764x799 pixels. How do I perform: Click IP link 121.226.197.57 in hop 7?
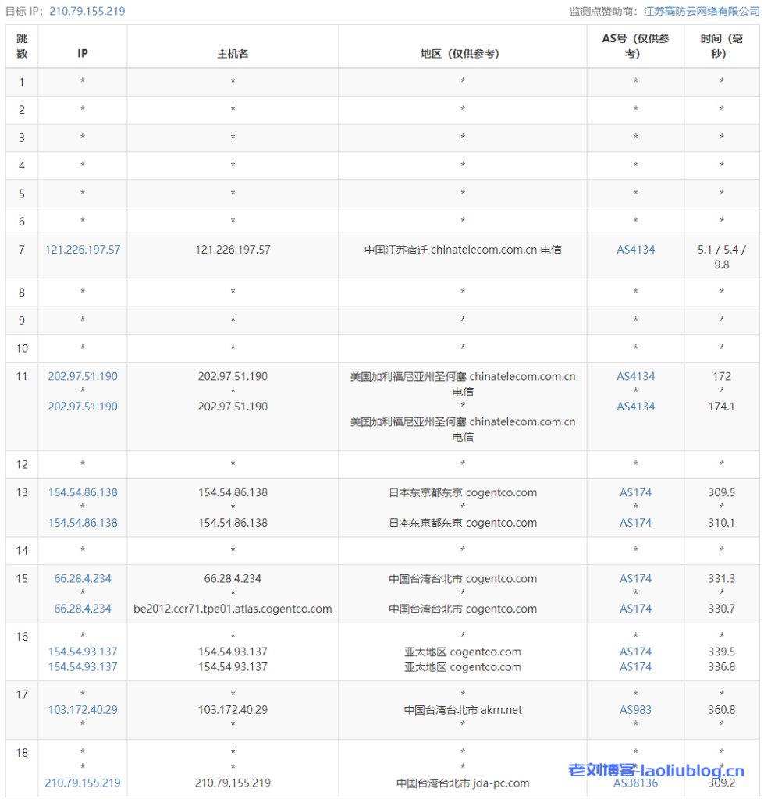point(83,250)
